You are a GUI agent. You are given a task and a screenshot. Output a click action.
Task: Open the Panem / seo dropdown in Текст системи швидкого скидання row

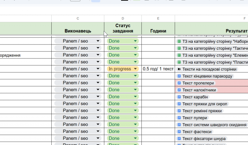point(78,124)
